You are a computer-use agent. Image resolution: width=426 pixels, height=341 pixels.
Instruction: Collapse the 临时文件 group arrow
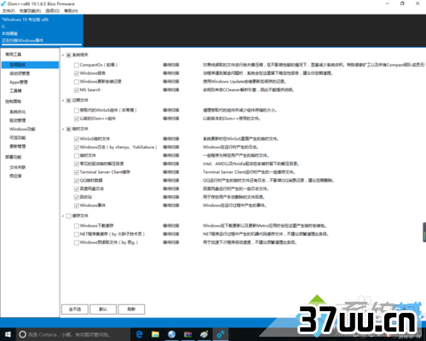(x=63, y=129)
